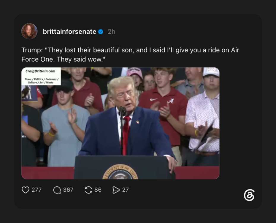Click the blue verified badge

101,32
